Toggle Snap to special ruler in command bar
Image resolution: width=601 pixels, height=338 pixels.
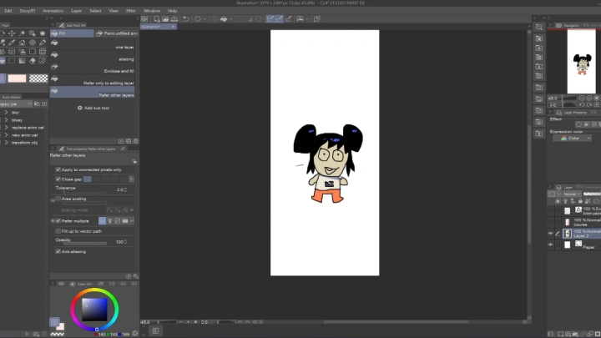(x=280, y=18)
